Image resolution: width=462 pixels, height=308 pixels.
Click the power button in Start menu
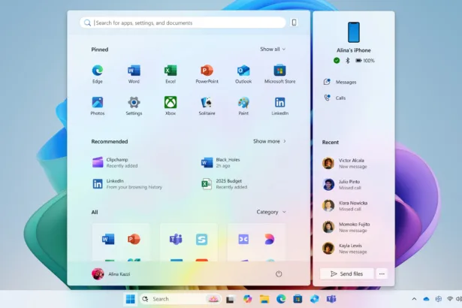coord(279,273)
